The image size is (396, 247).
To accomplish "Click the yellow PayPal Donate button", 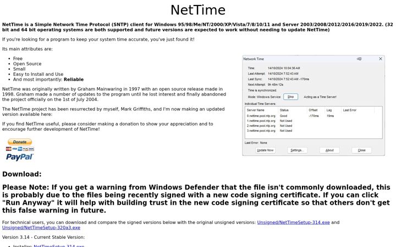I will coord(20,142).
